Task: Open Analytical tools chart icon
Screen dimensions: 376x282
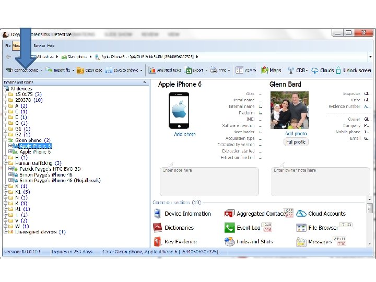Action: [x=152, y=70]
